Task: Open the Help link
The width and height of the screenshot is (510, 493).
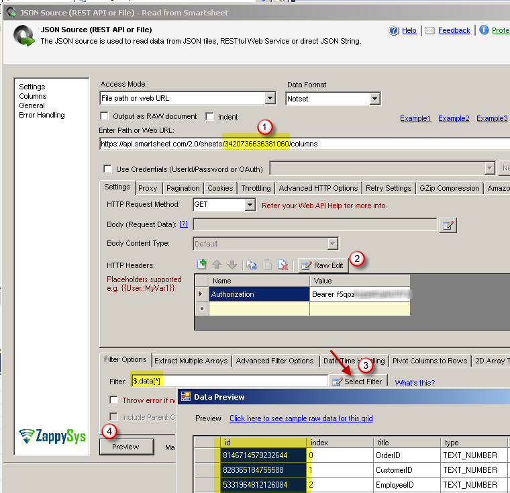Action: point(409,30)
